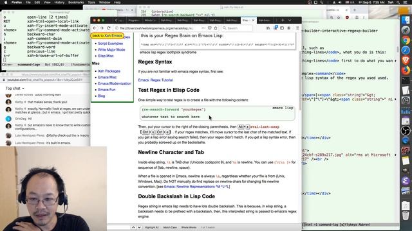
Task: Open Blog sidebar link
Action: pos(102,96)
